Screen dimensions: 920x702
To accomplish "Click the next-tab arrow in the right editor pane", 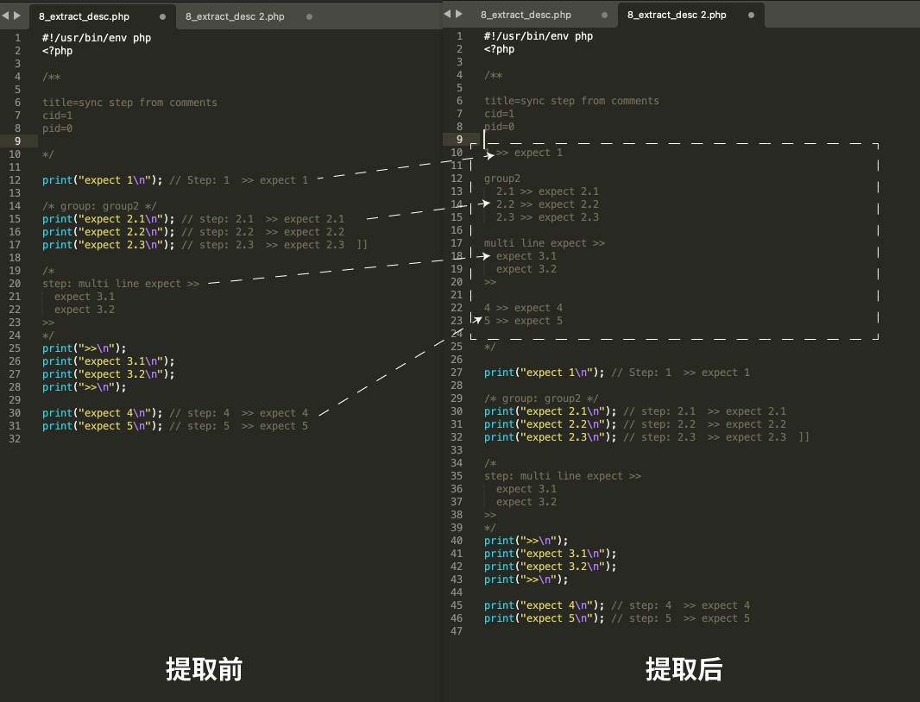I will click(x=459, y=14).
